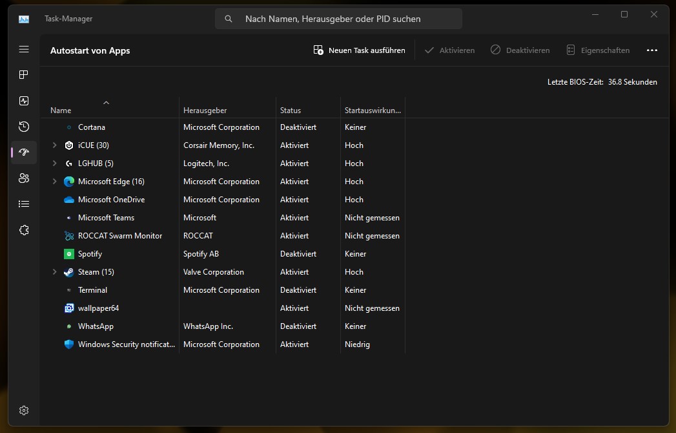Select the Cortana row name
676x433 pixels.
pos(92,127)
